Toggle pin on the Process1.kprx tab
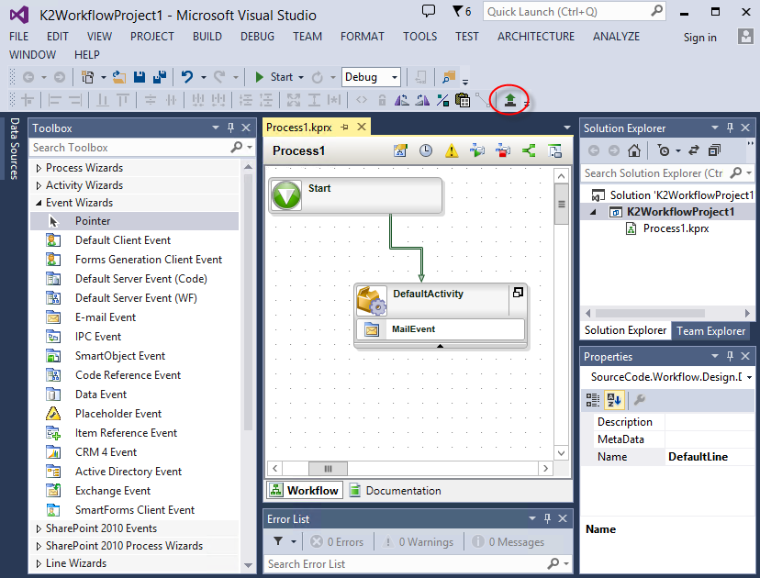The height and width of the screenshot is (578, 760). (x=344, y=127)
